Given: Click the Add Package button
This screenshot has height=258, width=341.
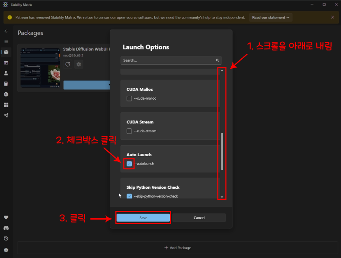Looking at the screenshot, I should tap(178, 248).
